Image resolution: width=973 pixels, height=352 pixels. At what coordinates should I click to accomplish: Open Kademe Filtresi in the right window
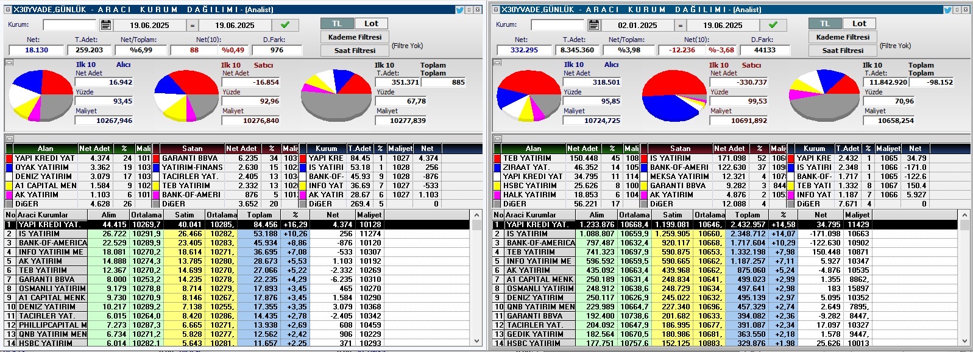coord(843,37)
